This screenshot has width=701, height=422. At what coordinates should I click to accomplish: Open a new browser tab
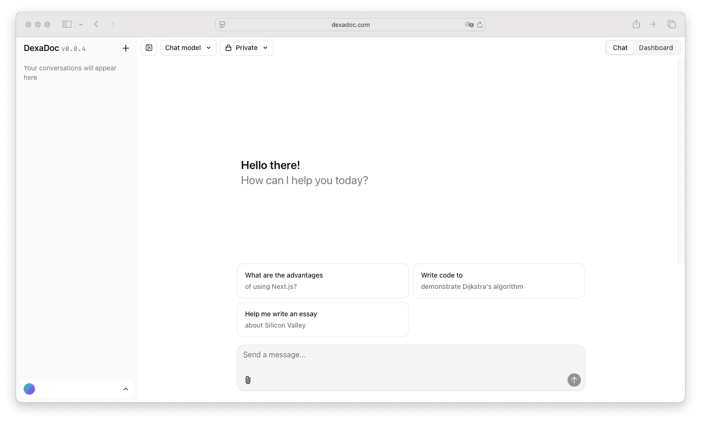pos(653,24)
